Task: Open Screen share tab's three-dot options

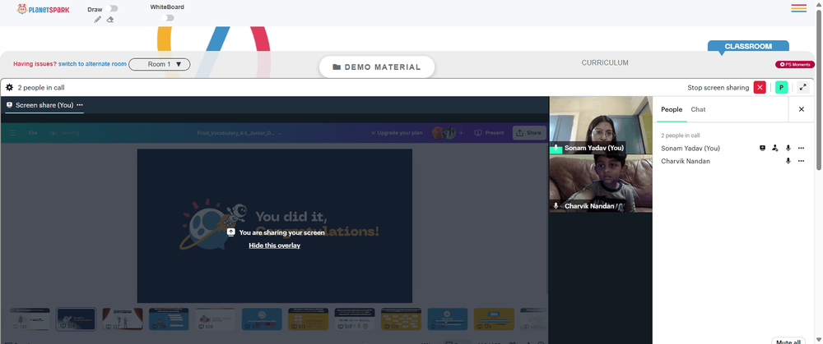Action: click(x=80, y=105)
